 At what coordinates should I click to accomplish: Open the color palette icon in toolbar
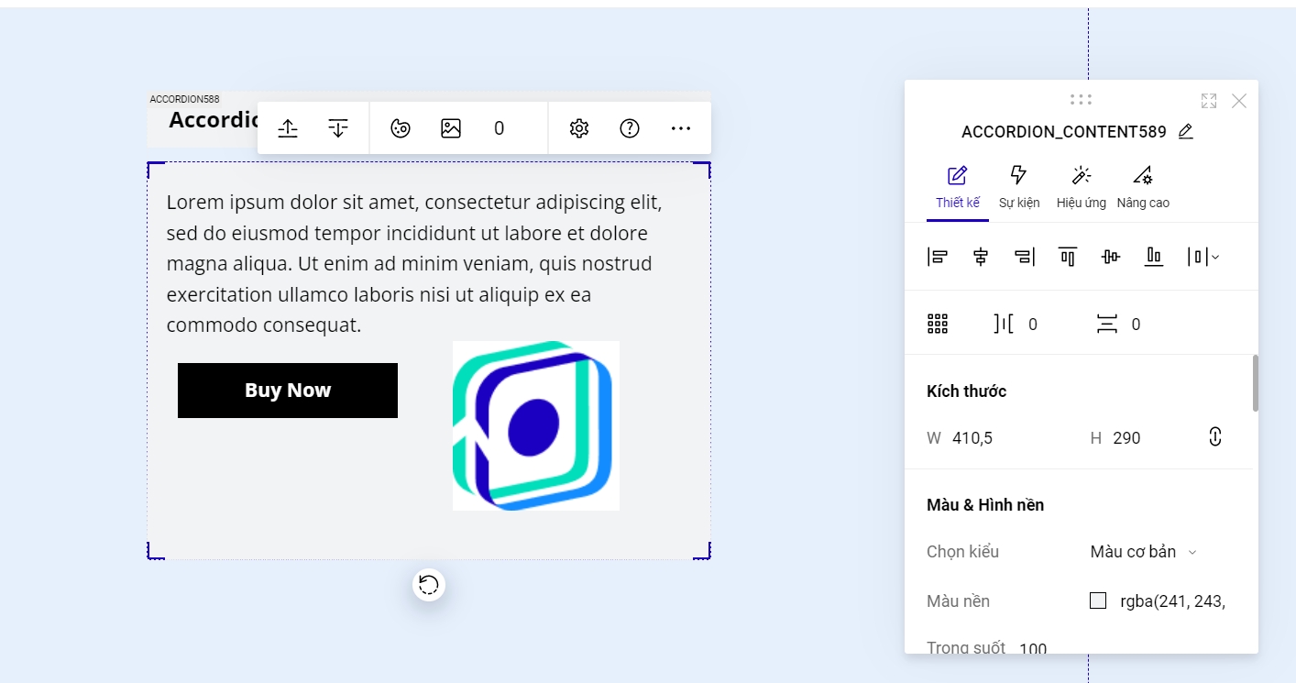tap(401, 128)
